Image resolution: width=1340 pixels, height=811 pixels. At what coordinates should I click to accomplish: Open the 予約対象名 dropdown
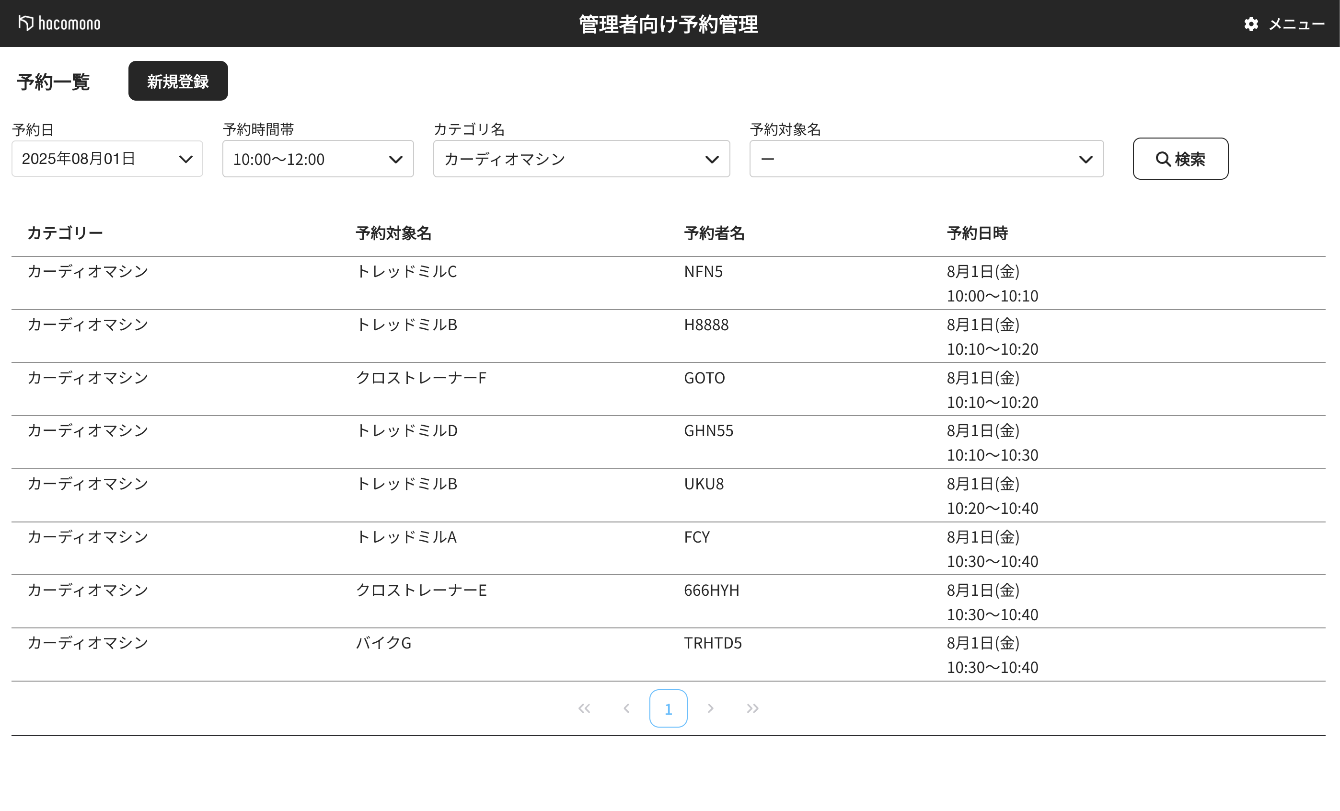click(x=926, y=159)
